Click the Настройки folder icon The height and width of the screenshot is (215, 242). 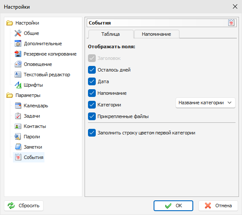(9, 23)
